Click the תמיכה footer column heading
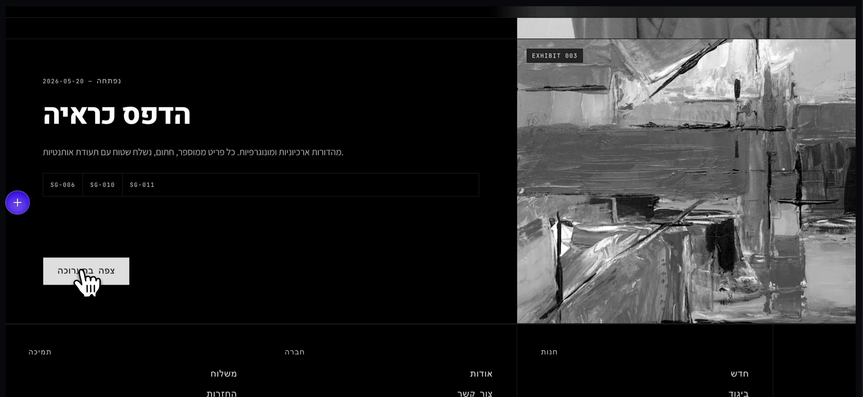This screenshot has width=863, height=397. point(40,352)
